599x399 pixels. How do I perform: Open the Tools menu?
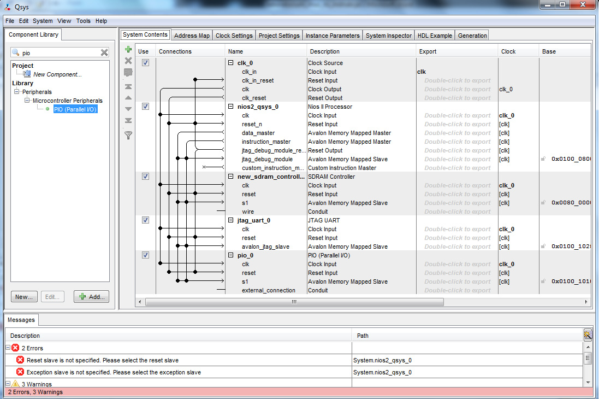click(84, 21)
